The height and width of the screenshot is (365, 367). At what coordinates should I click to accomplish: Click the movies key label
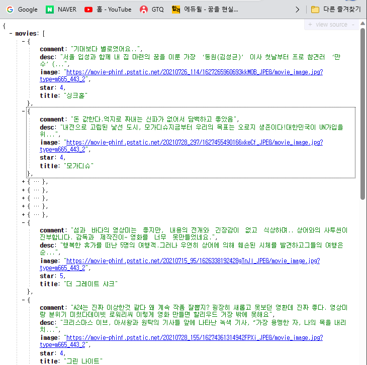26,34
